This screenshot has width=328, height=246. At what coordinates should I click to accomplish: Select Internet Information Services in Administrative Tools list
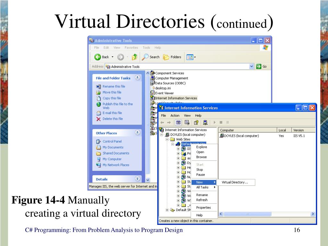pyautogui.click(x=174, y=98)
